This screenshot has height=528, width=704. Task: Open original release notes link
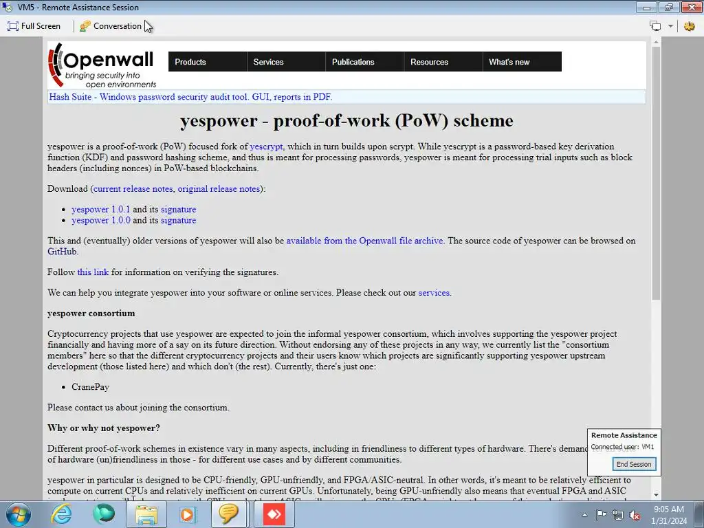tap(219, 189)
